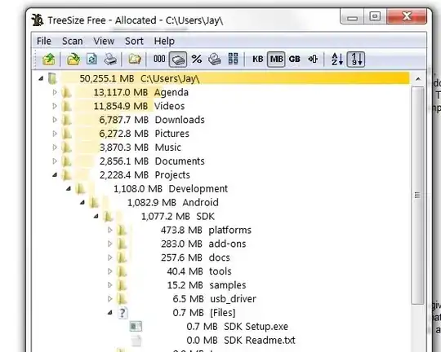Select automatic size units icon

[x=313, y=59]
